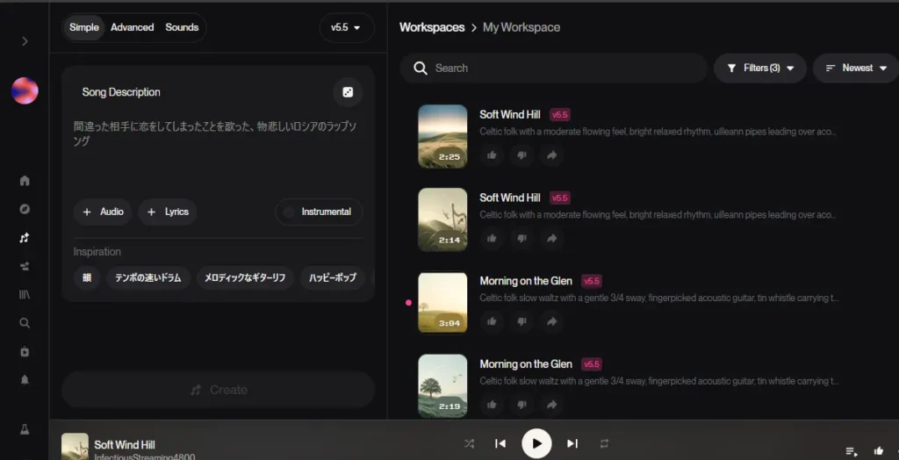Open the Home icon in sidebar
The image size is (899, 460).
25,181
